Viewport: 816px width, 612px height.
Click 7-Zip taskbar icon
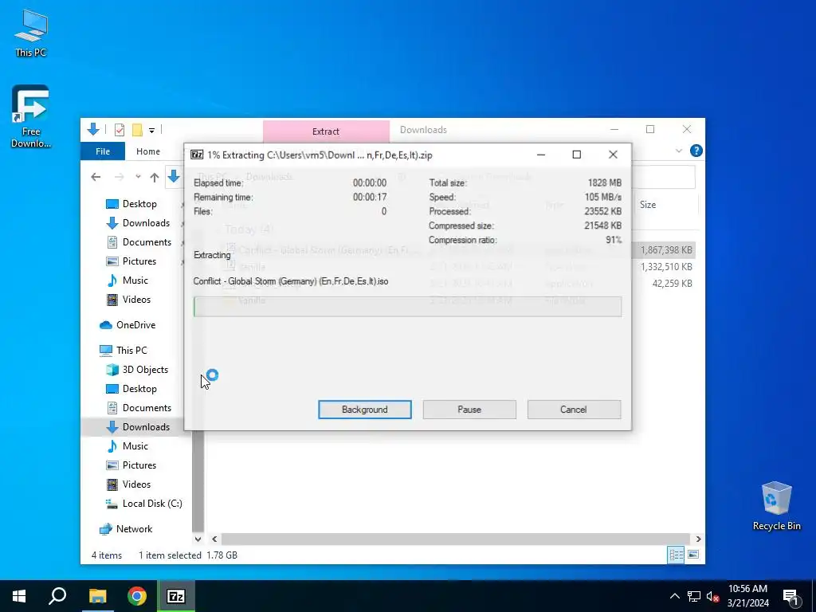(x=176, y=596)
